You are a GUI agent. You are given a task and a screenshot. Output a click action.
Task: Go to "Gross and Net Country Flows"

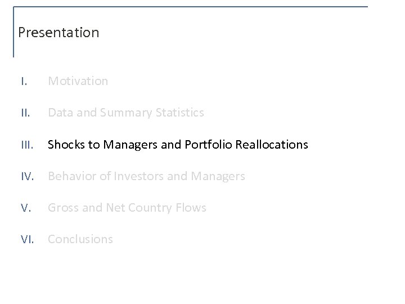(127, 208)
